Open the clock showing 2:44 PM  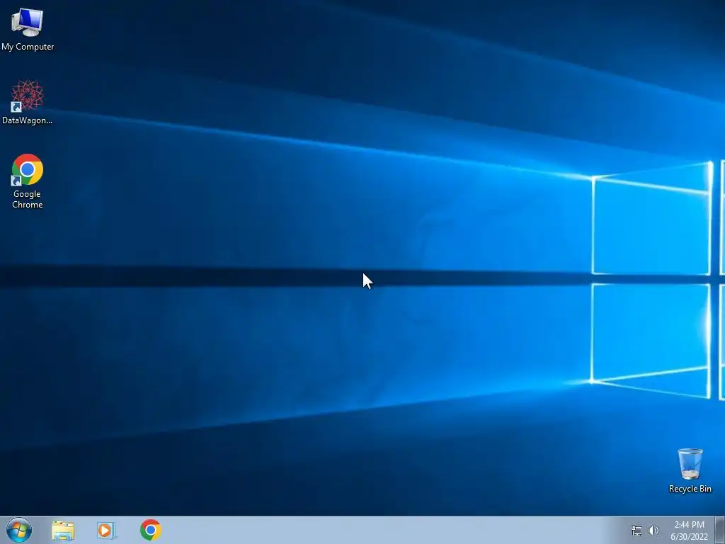pos(689,531)
